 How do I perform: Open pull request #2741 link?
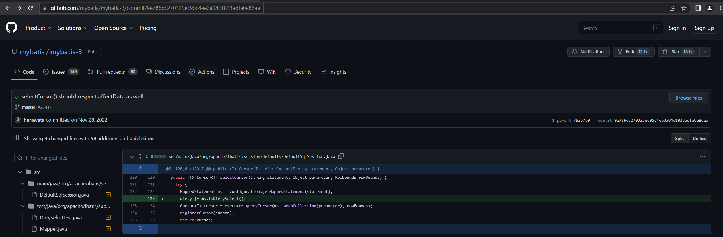(x=44, y=107)
